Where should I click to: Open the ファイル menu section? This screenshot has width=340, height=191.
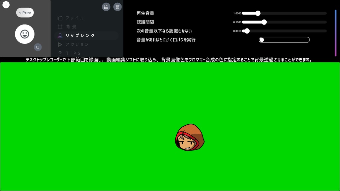point(74,18)
